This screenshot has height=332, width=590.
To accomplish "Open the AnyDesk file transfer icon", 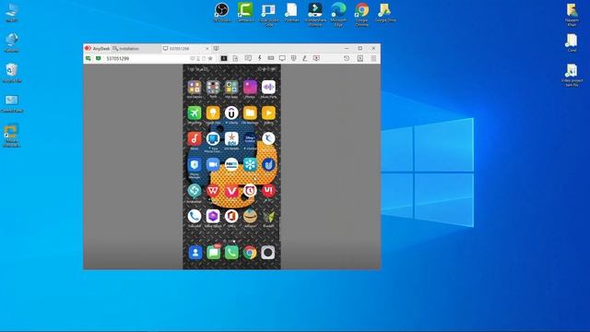I will (x=235, y=58).
